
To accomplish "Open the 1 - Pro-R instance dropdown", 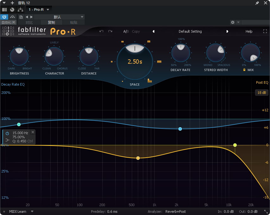I will (39, 10).
